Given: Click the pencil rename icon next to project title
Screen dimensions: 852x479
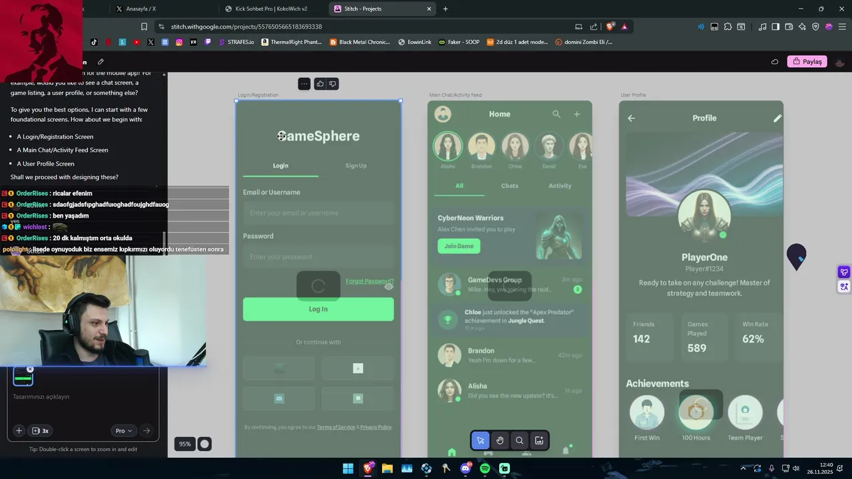Looking at the screenshot, I should coord(101,62).
